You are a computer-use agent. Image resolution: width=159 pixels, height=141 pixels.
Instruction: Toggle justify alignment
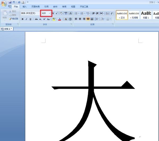pos(88,19)
